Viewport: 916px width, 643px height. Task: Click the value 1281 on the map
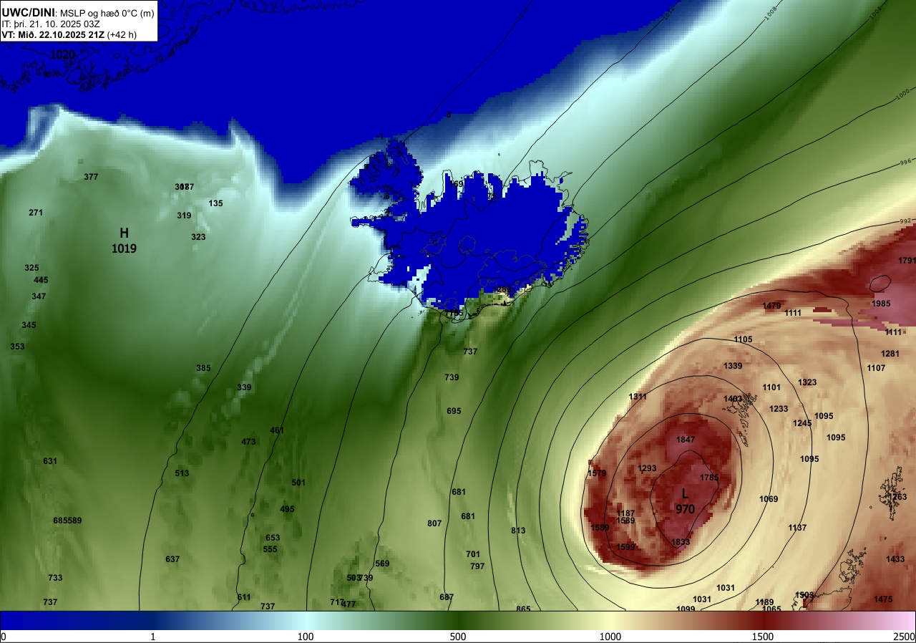point(890,354)
